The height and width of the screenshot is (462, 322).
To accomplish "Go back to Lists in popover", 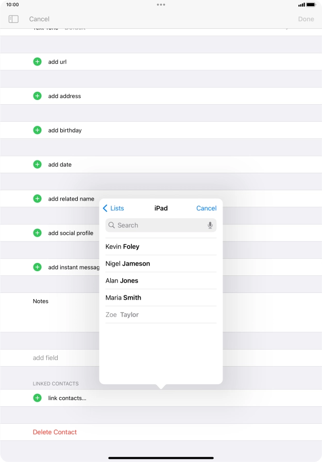I will point(113,208).
